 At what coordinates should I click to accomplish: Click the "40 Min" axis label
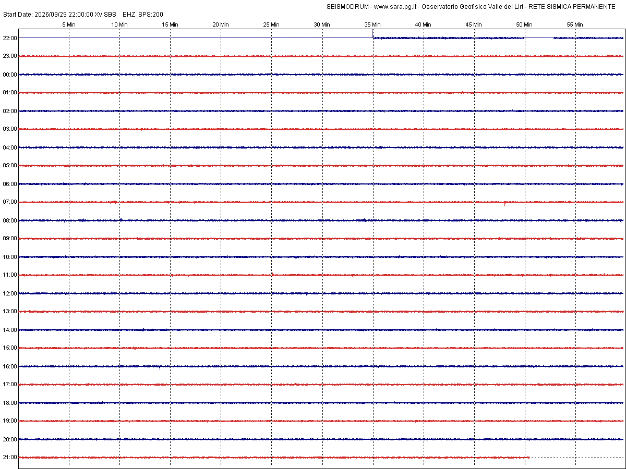(x=423, y=24)
